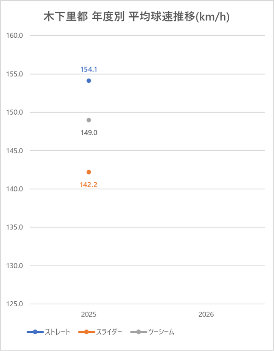Select the chart title 木下里都 年度別 平均球速推移

click(x=136, y=17)
